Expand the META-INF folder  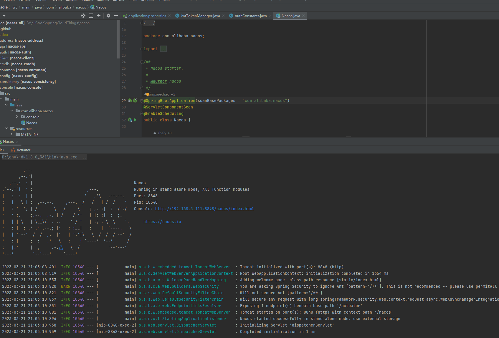[x=11, y=134]
